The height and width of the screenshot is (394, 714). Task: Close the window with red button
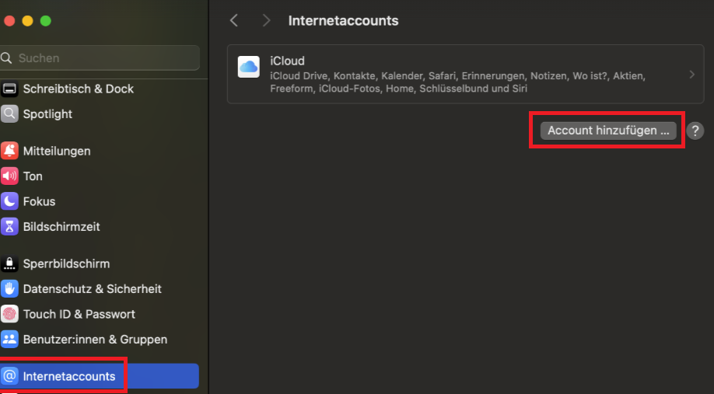9,21
